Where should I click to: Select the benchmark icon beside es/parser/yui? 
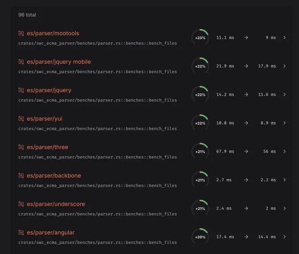tap(21, 118)
